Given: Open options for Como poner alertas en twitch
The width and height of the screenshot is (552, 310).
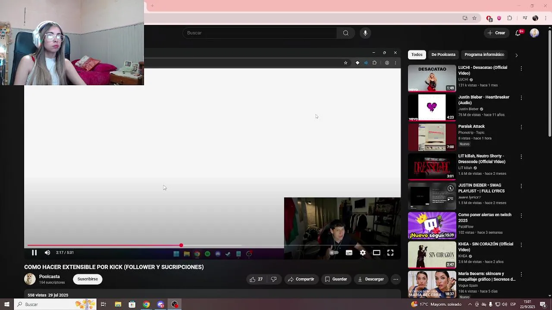Looking at the screenshot, I should click(x=521, y=215).
